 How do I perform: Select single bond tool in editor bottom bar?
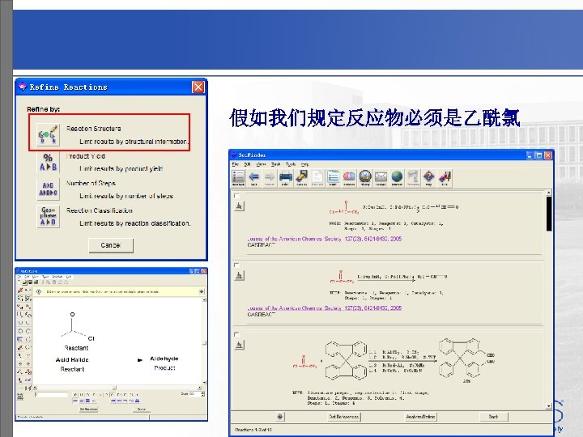75,401
